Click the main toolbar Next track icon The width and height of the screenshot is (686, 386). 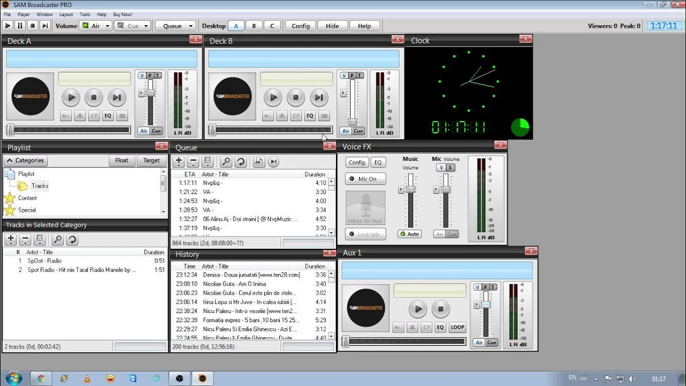45,25
